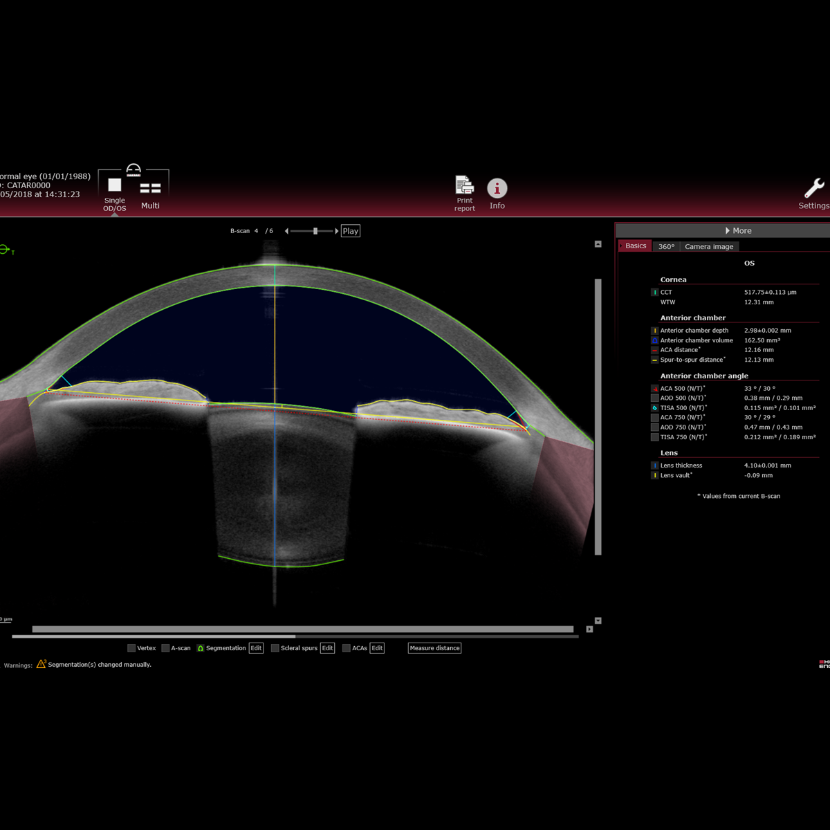Go to previous B-scan with left arrow
Screen dimensions: 830x830
pos(286,231)
